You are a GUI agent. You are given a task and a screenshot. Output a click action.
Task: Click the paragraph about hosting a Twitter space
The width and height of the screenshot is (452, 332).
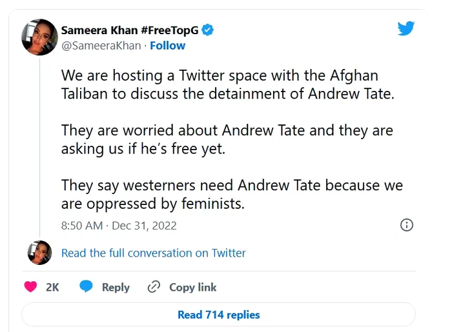(227, 84)
